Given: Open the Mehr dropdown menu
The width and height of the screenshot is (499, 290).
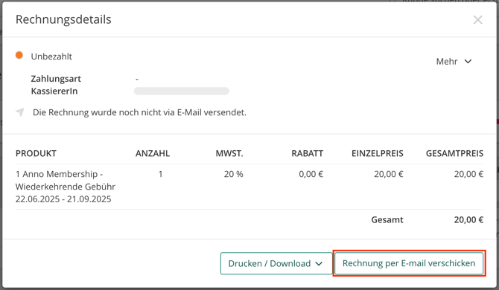Looking at the screenshot, I should (x=454, y=61).
